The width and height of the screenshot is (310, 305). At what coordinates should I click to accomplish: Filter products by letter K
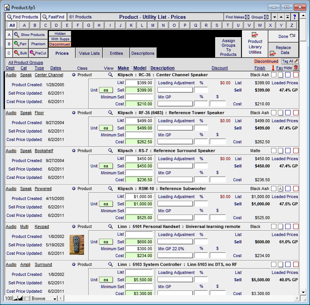pos(131,25)
